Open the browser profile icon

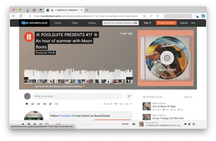(x=28, y=10)
